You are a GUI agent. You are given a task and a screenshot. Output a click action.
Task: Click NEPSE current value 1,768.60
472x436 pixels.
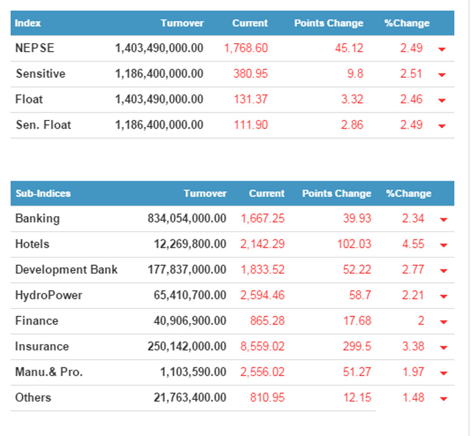coord(246,48)
